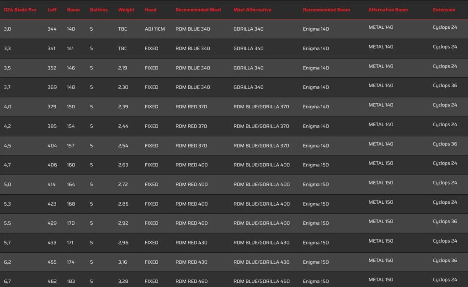The image size is (468, 287).
Task: Click weight value "2,85"
Action: [x=123, y=204]
